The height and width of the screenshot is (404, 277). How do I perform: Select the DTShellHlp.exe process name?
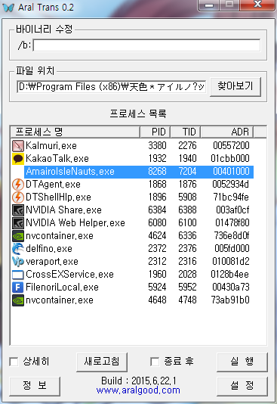[58, 197]
